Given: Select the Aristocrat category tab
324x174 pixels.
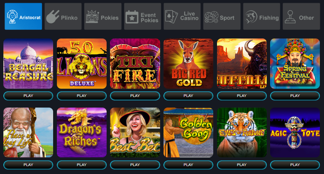Looking at the screenshot, I should pos(23,16).
